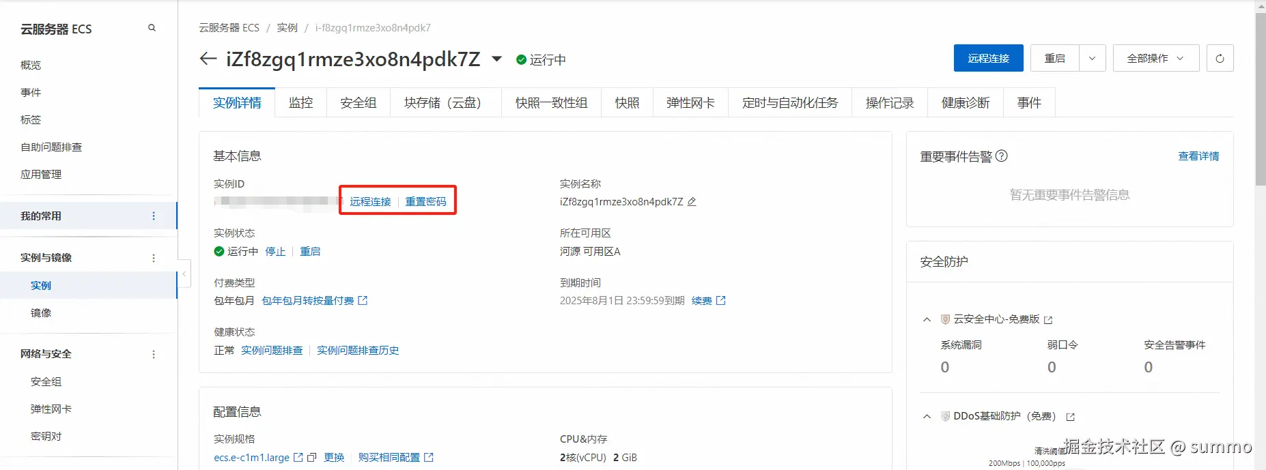Click the back arrow next to instance name
The image size is (1266, 470).
[x=208, y=59]
